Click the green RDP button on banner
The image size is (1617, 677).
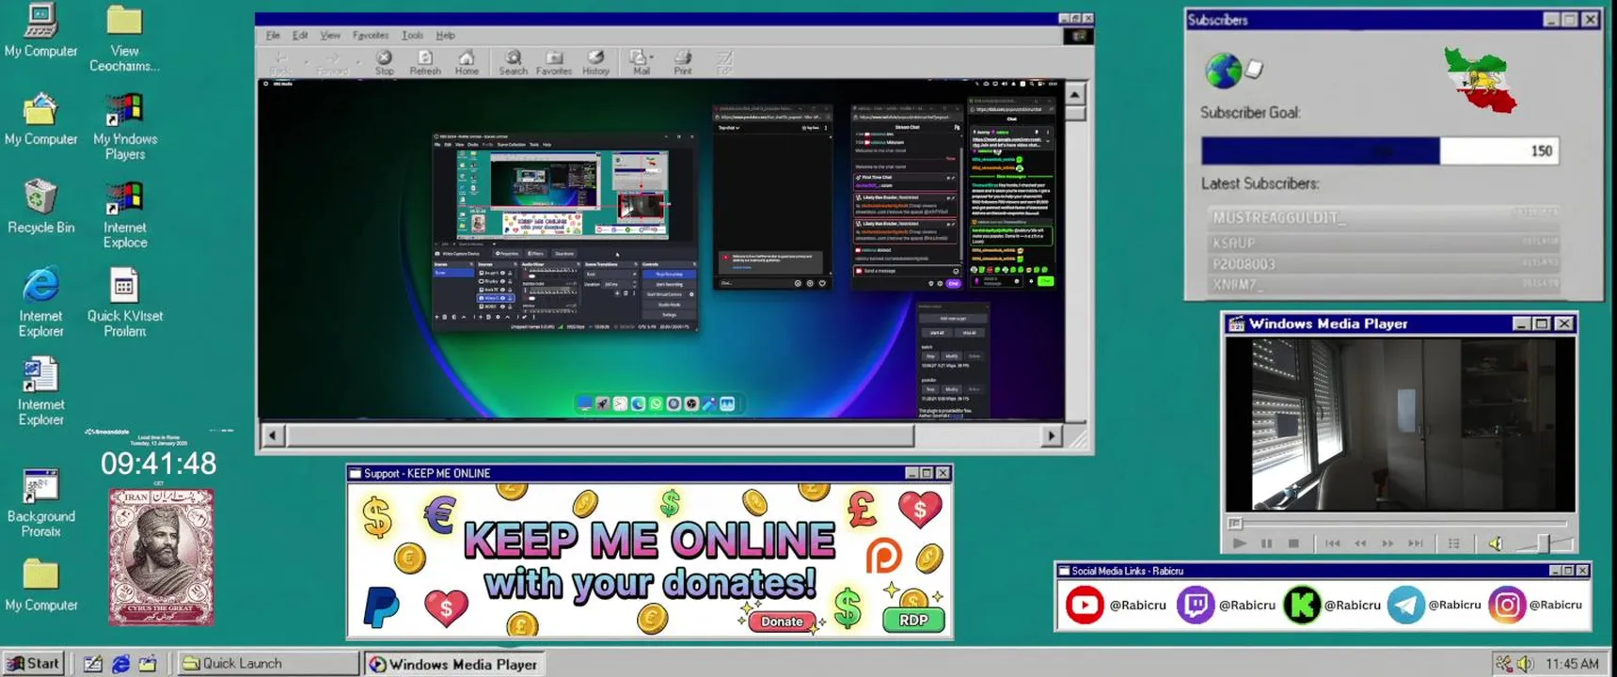pyautogui.click(x=913, y=620)
